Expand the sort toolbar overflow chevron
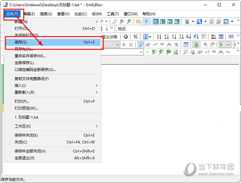 coord(238,35)
